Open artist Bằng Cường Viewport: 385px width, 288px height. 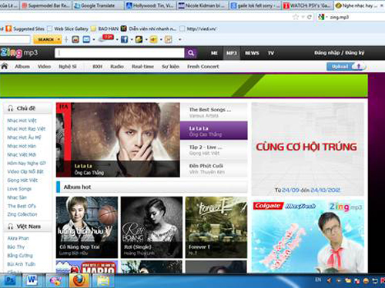click(20, 255)
